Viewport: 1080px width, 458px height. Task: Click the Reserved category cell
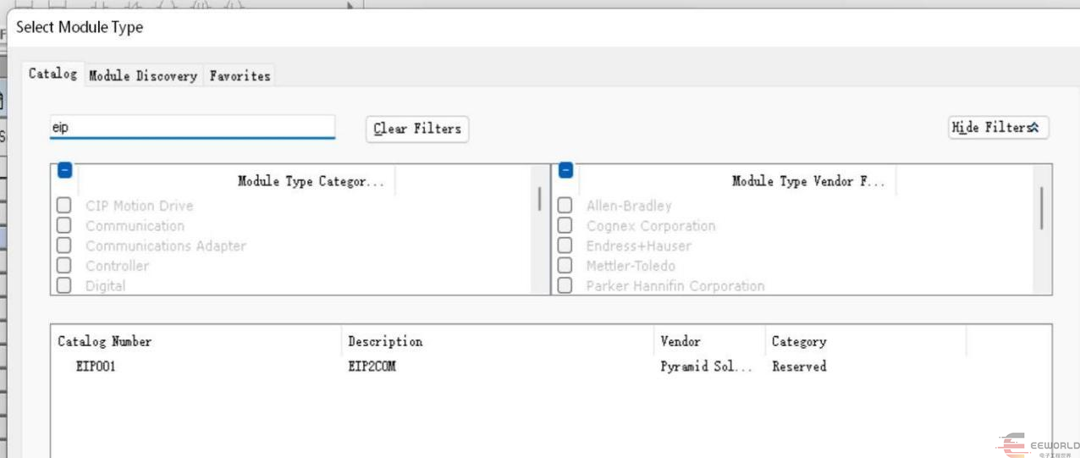click(x=799, y=367)
